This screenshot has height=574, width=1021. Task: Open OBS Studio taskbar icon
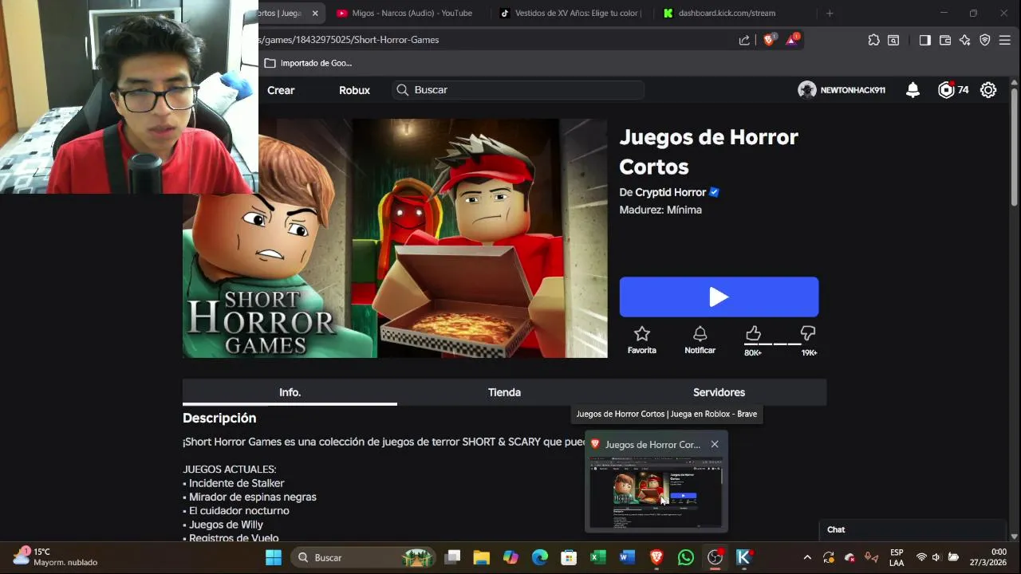pyautogui.click(x=715, y=557)
